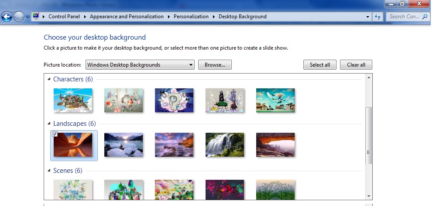The width and height of the screenshot is (433, 222).
Task: Go to Control Panel breadcrumb
Action: pyautogui.click(x=64, y=17)
